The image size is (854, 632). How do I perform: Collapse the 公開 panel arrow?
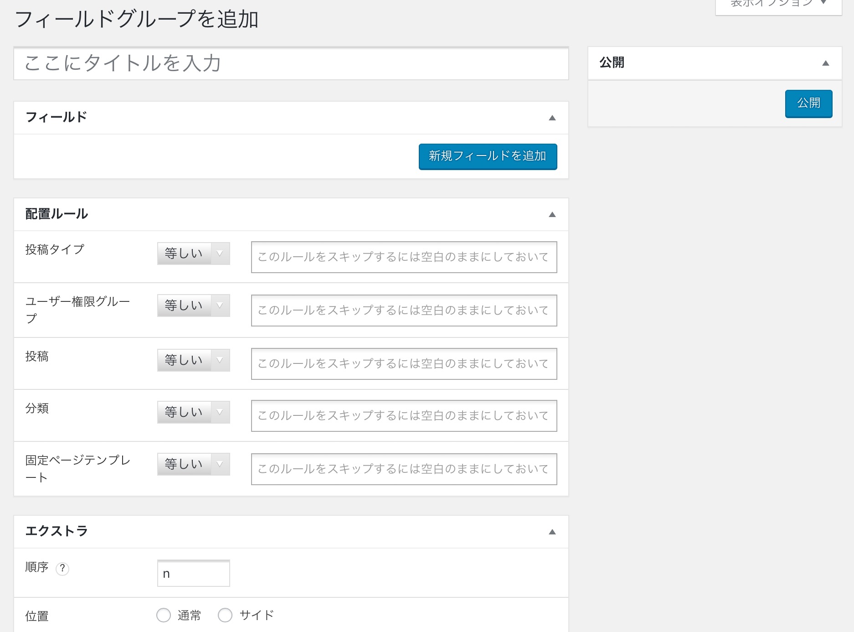pos(825,63)
